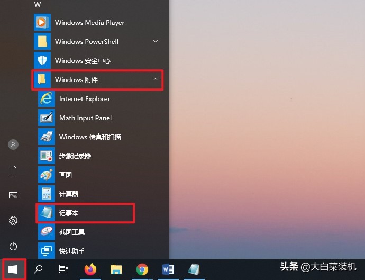Collapse Windows 附件 folder chevron
Image resolution: width=365 pixels, height=280 pixels.
156,79
